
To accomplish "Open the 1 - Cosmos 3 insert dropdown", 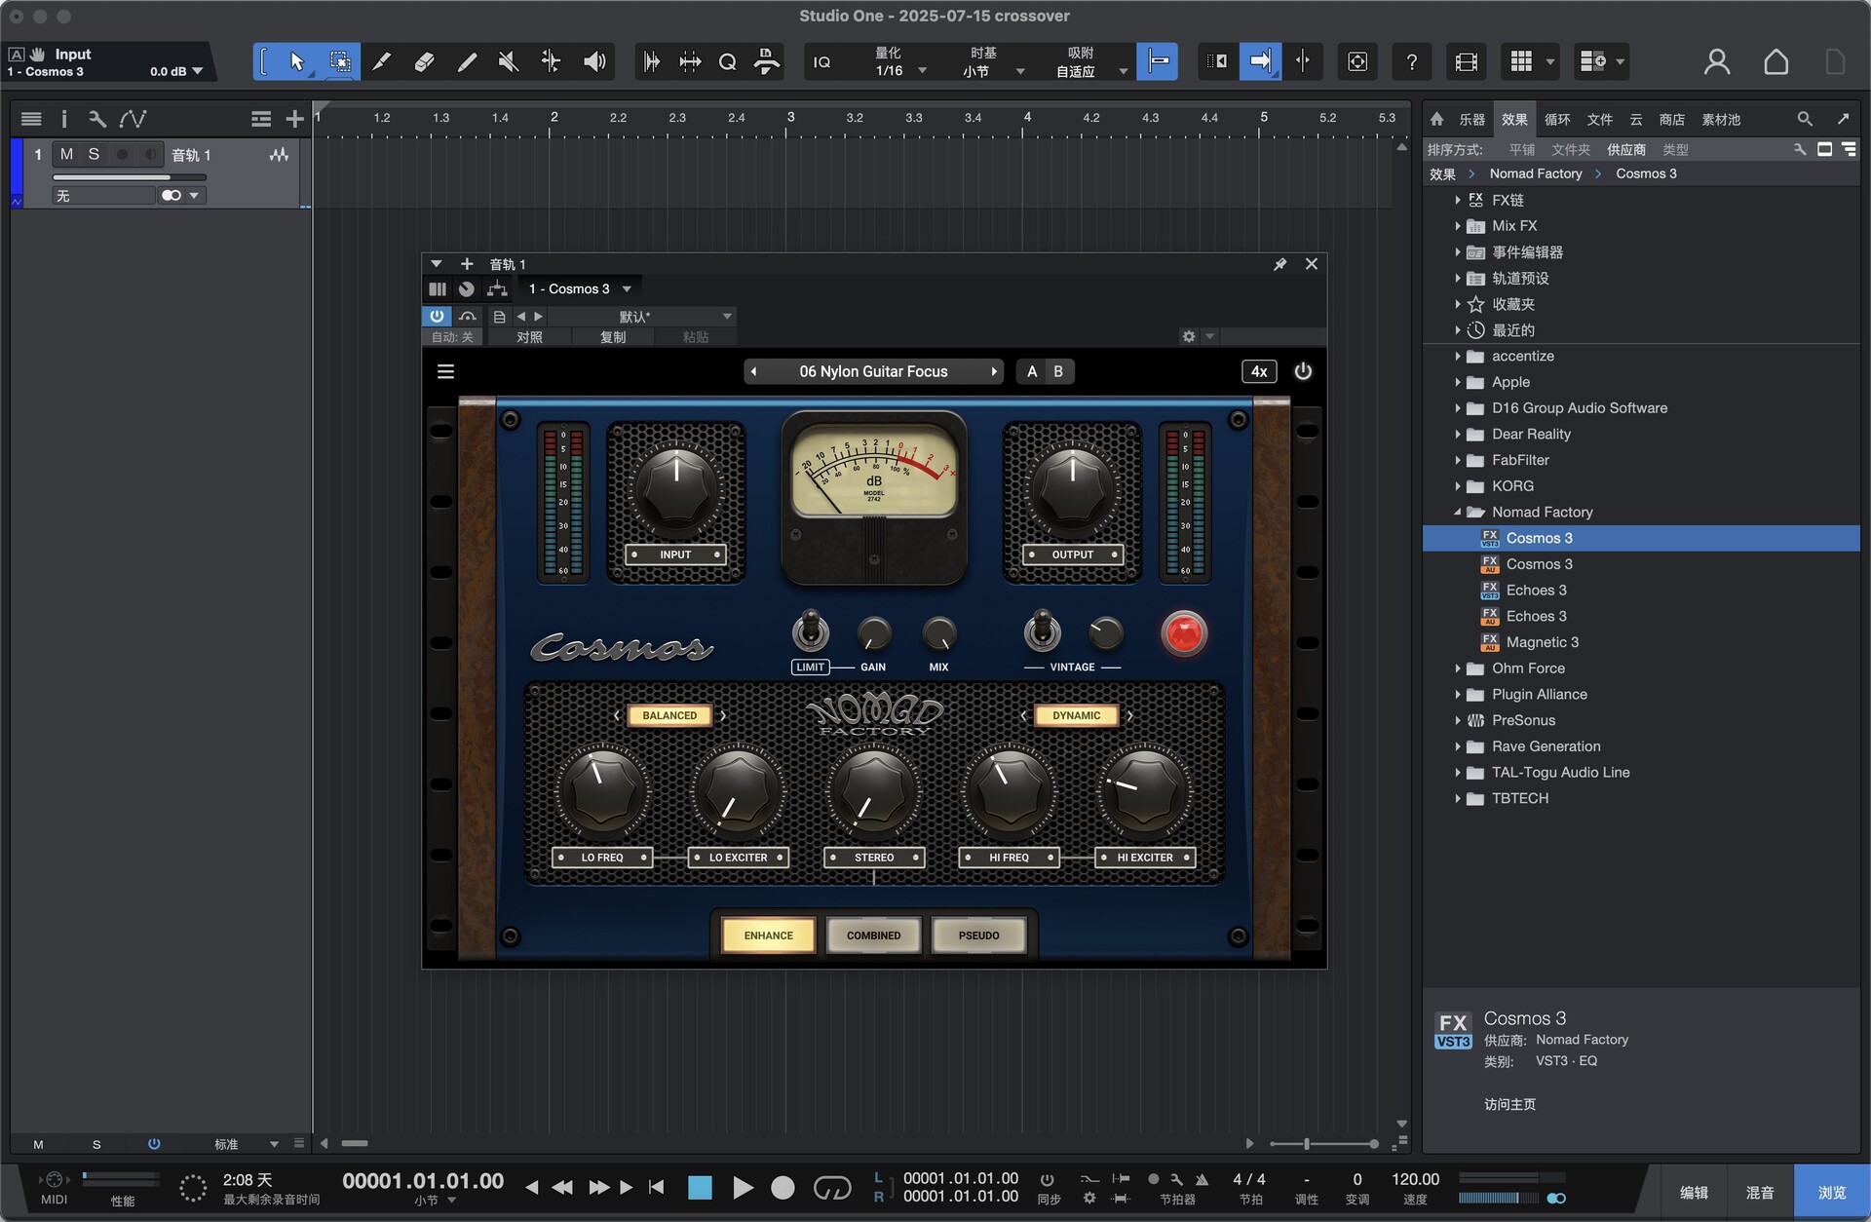I will pos(580,288).
